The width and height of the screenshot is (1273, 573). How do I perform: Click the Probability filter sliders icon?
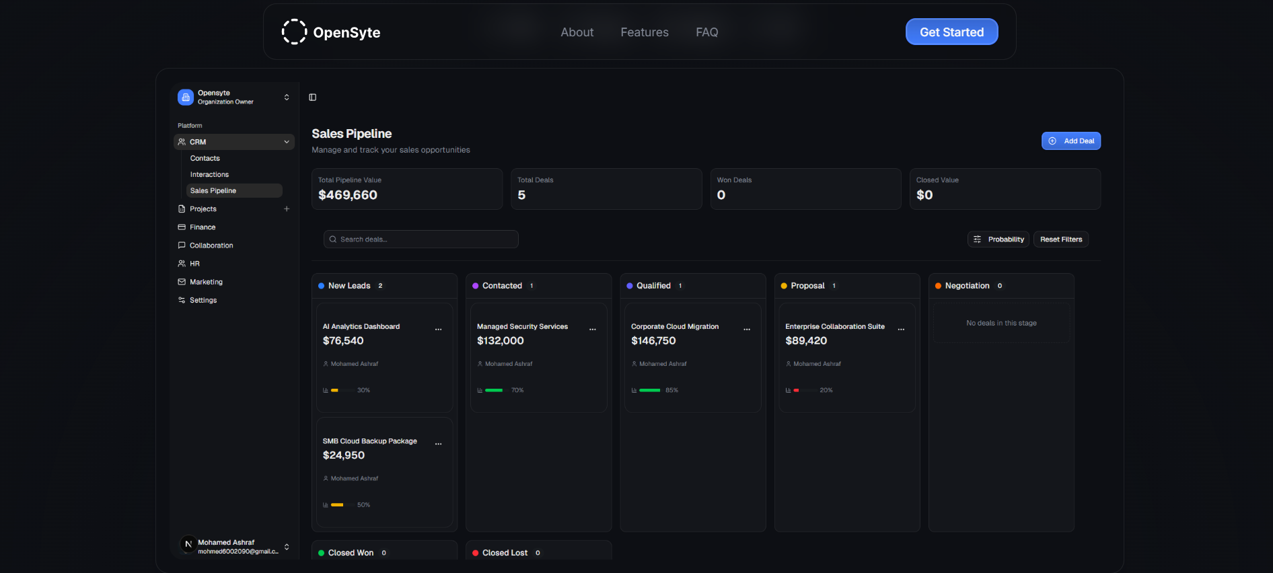[977, 239]
